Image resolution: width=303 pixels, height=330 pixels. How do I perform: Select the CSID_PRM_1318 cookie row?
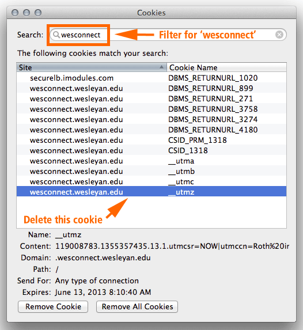151,140
